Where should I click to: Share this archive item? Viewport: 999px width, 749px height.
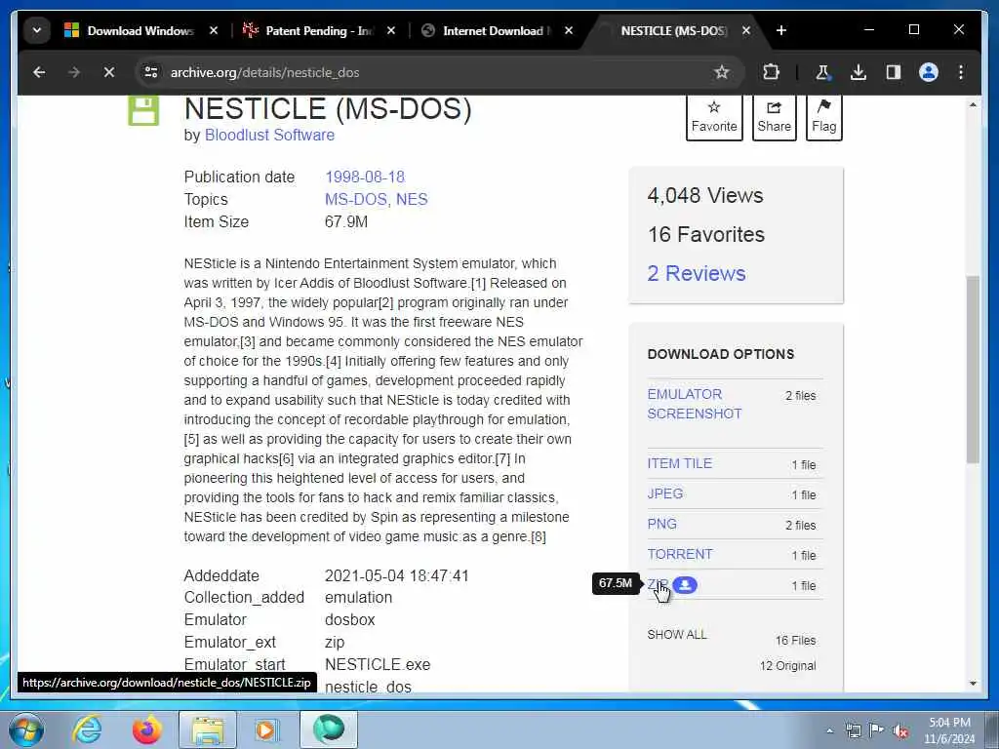[774, 117]
